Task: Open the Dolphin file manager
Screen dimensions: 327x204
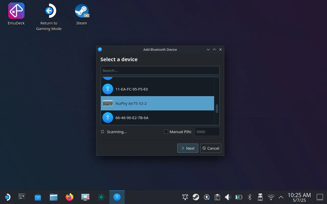Action: 53,197
